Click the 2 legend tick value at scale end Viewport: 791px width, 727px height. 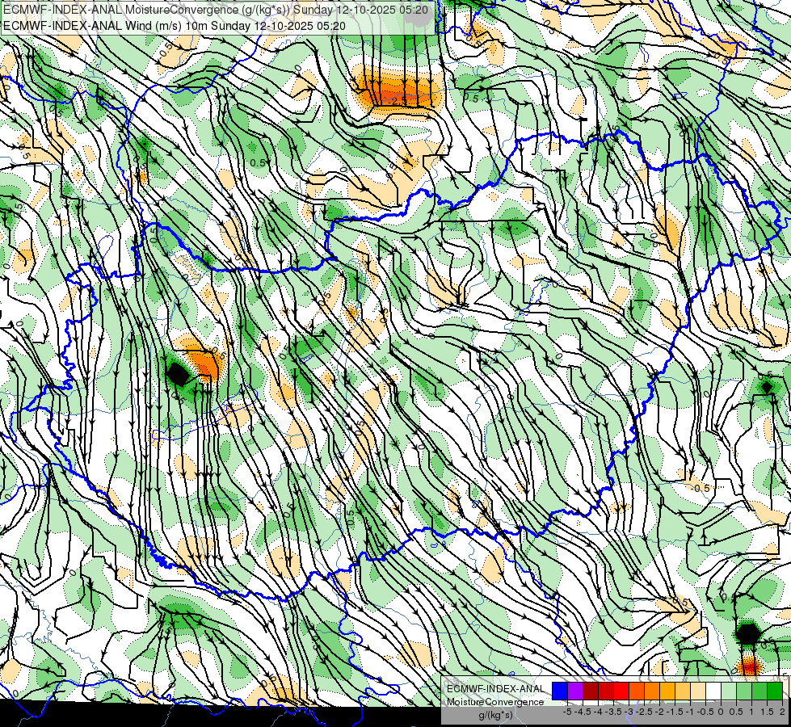782,712
